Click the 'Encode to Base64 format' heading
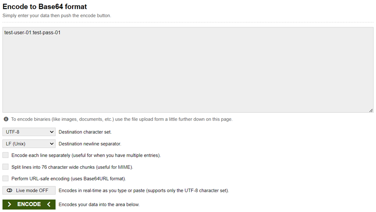 click(x=45, y=7)
